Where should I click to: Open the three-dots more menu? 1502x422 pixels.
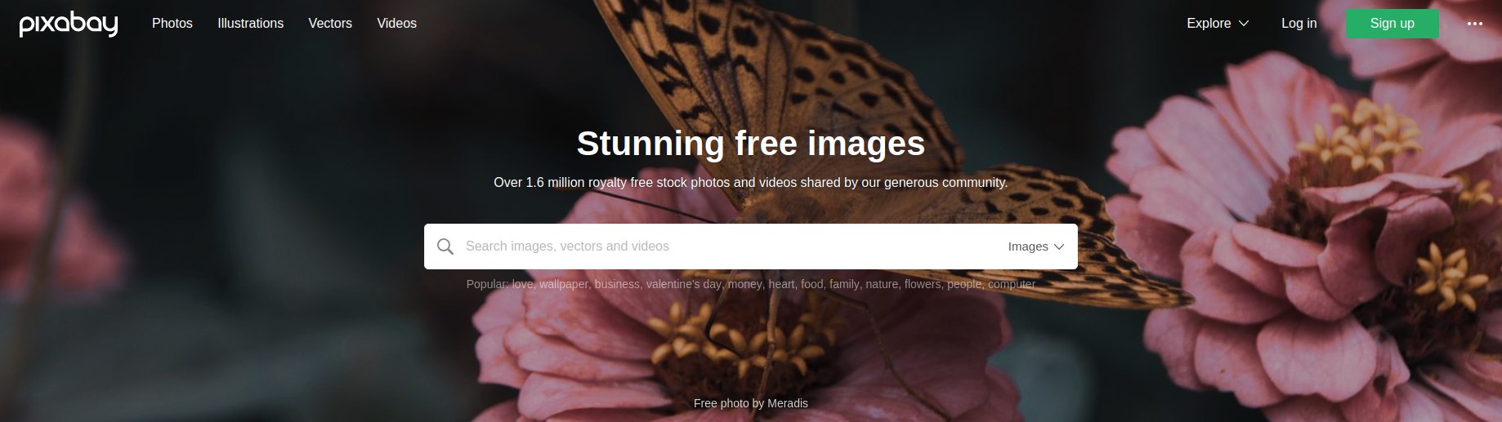click(x=1474, y=24)
